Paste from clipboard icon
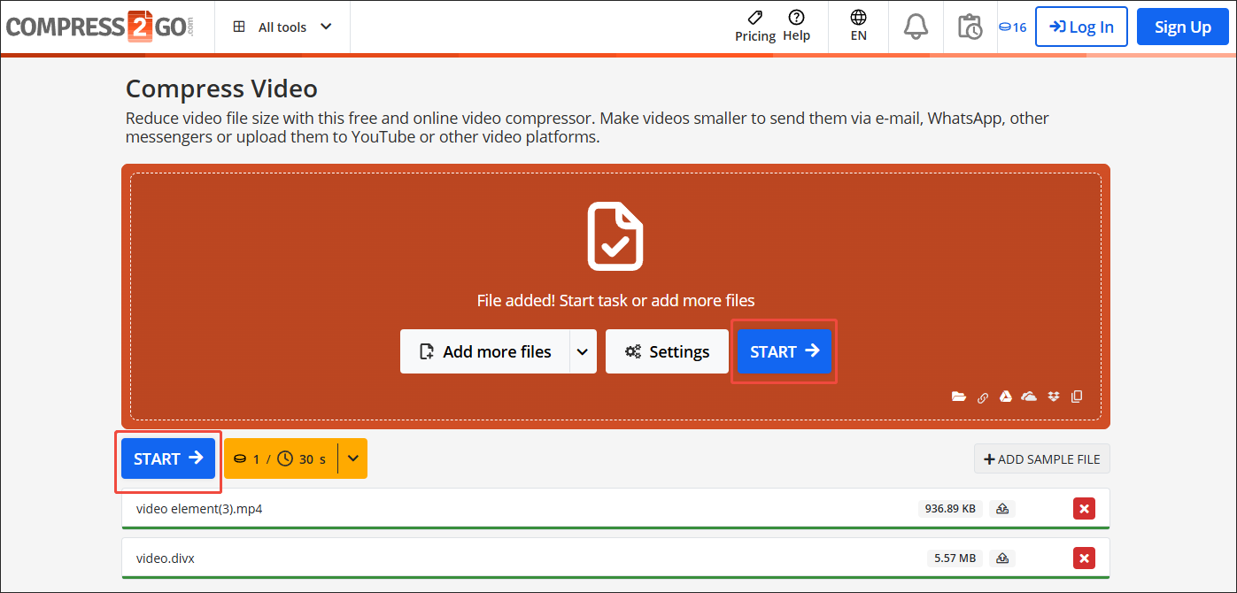1237x593 pixels. tap(1077, 397)
